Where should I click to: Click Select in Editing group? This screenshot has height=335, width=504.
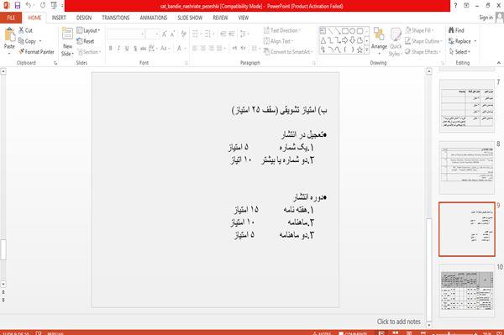click(459, 52)
